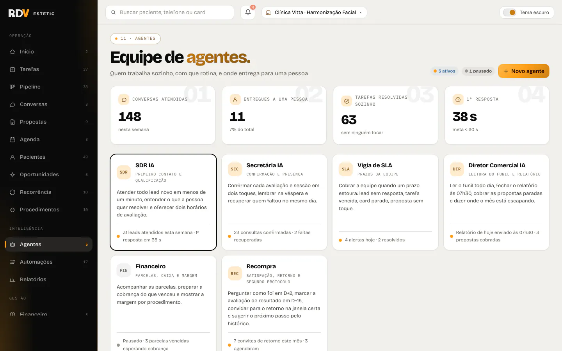Click the 11 · Agentes badge
The image size is (562, 351).
point(135,39)
